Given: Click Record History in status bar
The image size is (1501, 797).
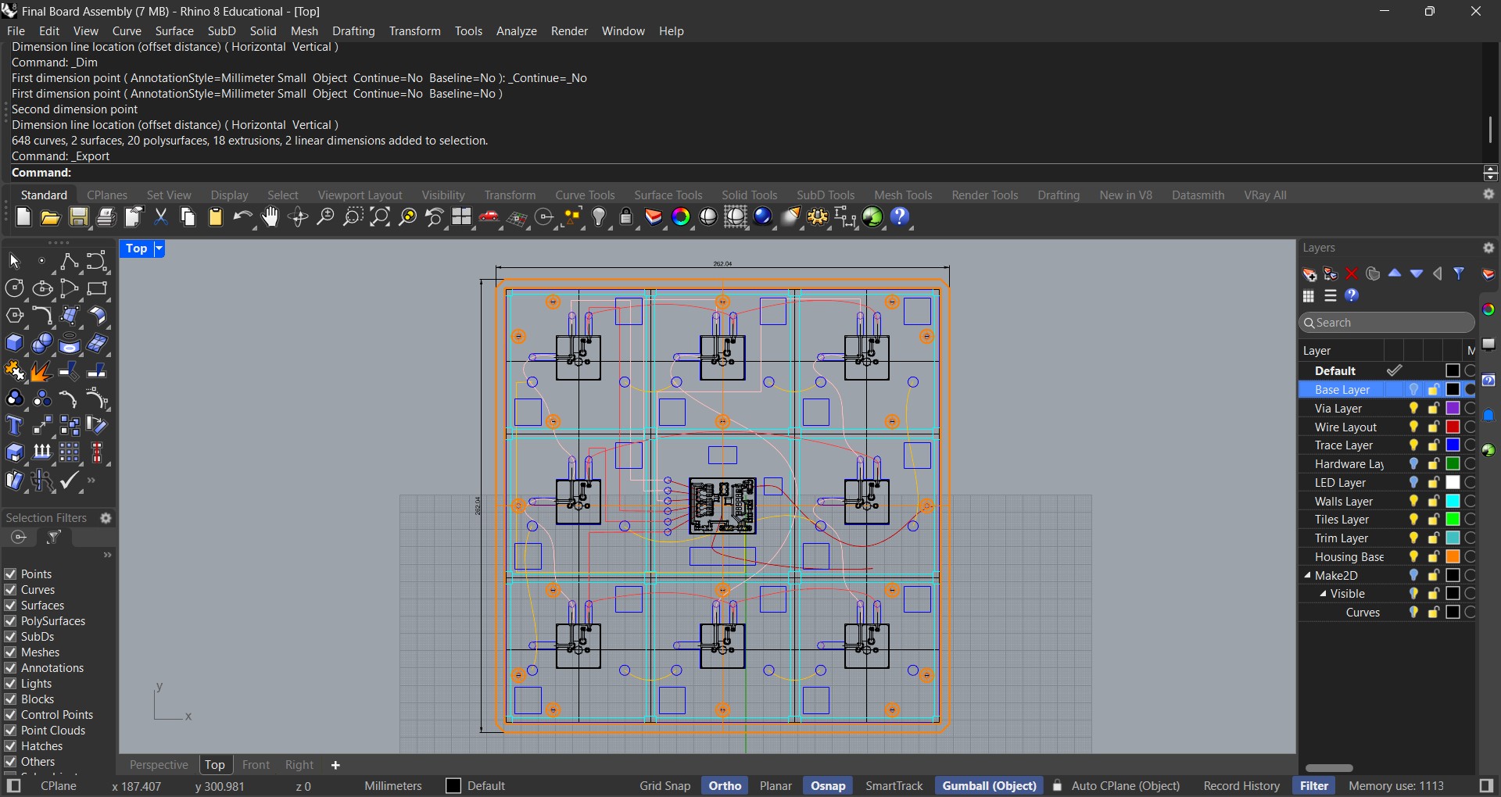Looking at the screenshot, I should (1241, 785).
